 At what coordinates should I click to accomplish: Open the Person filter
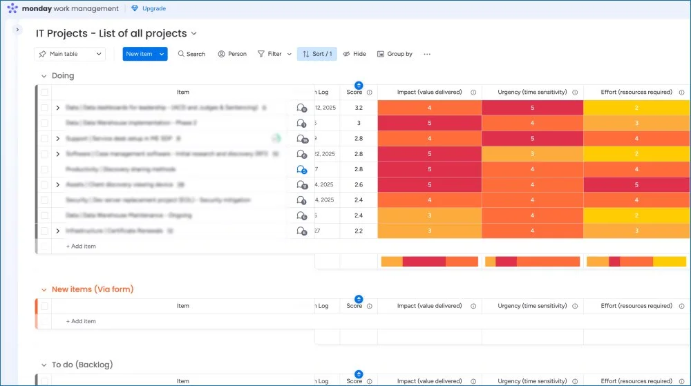click(x=232, y=54)
